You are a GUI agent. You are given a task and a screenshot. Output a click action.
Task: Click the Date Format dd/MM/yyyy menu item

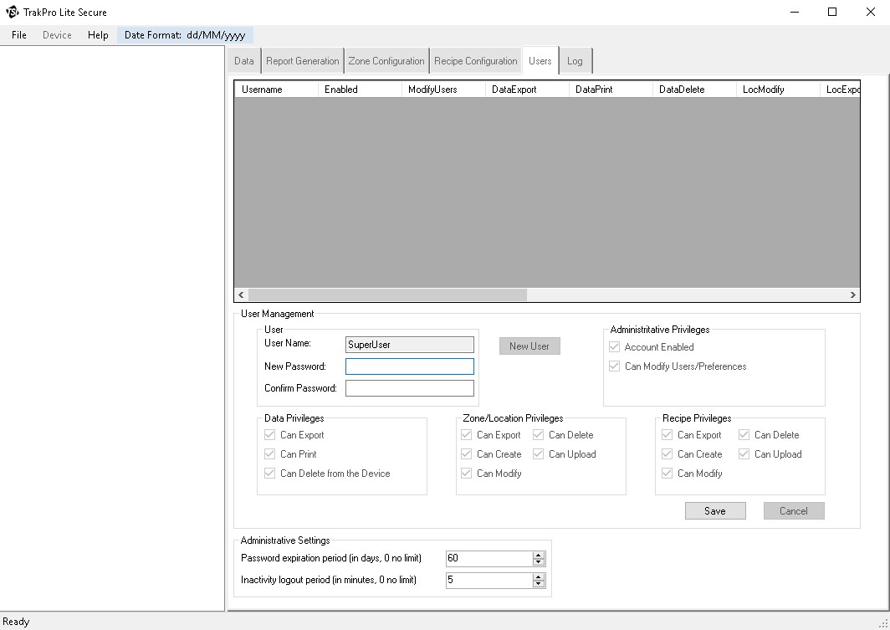click(x=185, y=35)
